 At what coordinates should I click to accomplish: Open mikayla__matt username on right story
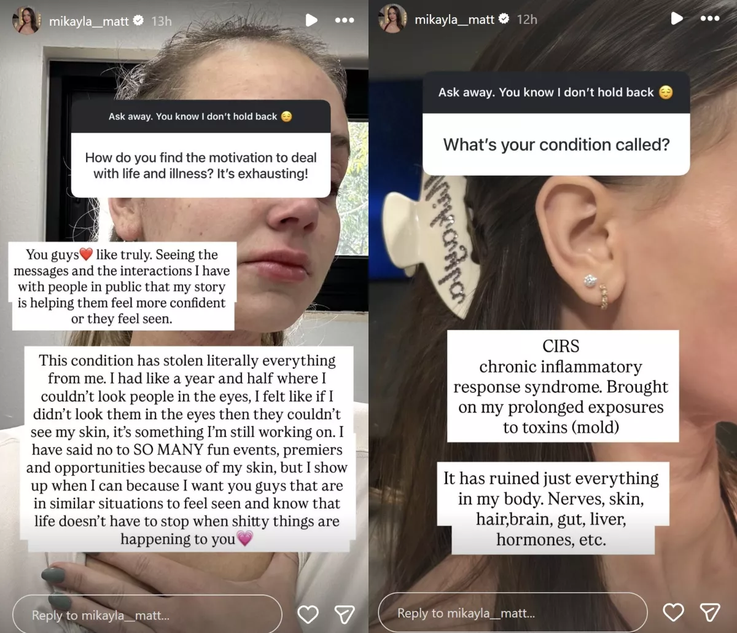coord(454,19)
